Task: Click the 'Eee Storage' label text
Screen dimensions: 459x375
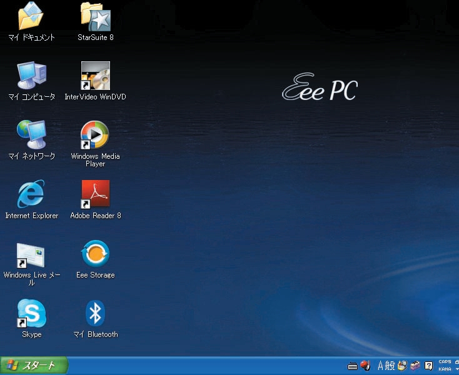Action: click(96, 275)
